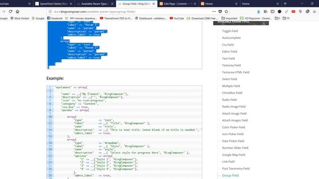This screenshot has width=319, height=179.
Task: Open Textarea Field in sidebar
Action: click(231, 65)
